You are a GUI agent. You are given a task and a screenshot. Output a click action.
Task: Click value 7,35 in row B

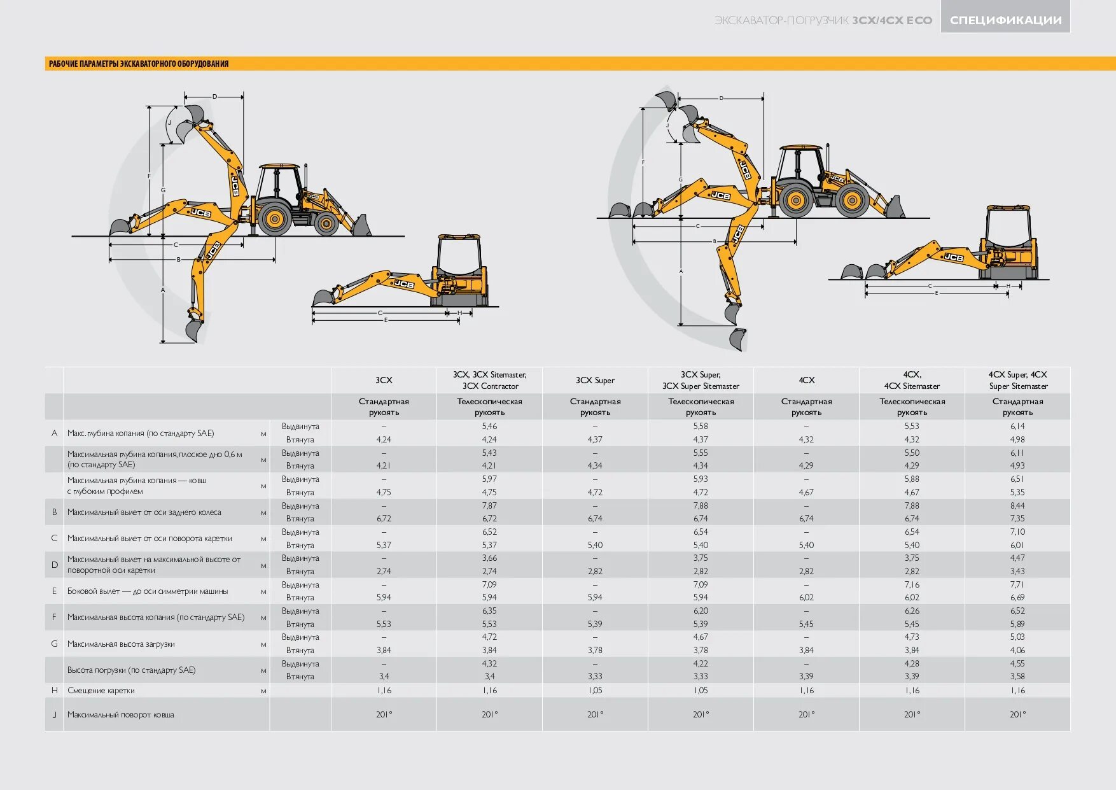1017,518
